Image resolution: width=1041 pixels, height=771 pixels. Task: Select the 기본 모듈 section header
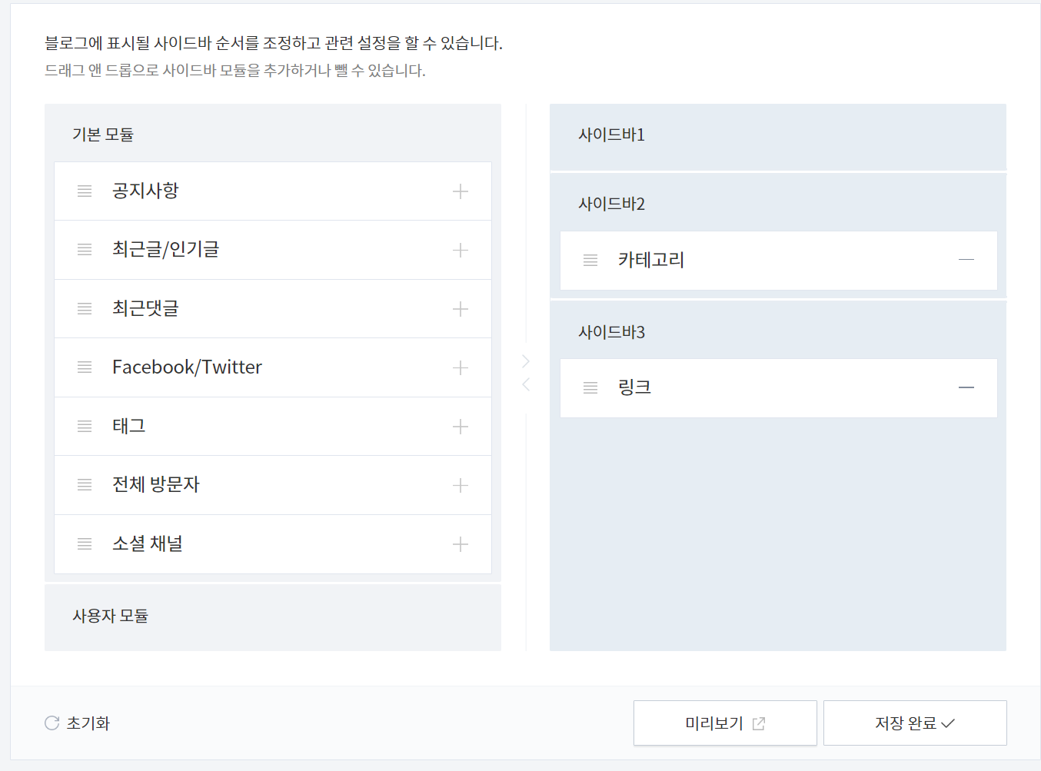pos(103,134)
